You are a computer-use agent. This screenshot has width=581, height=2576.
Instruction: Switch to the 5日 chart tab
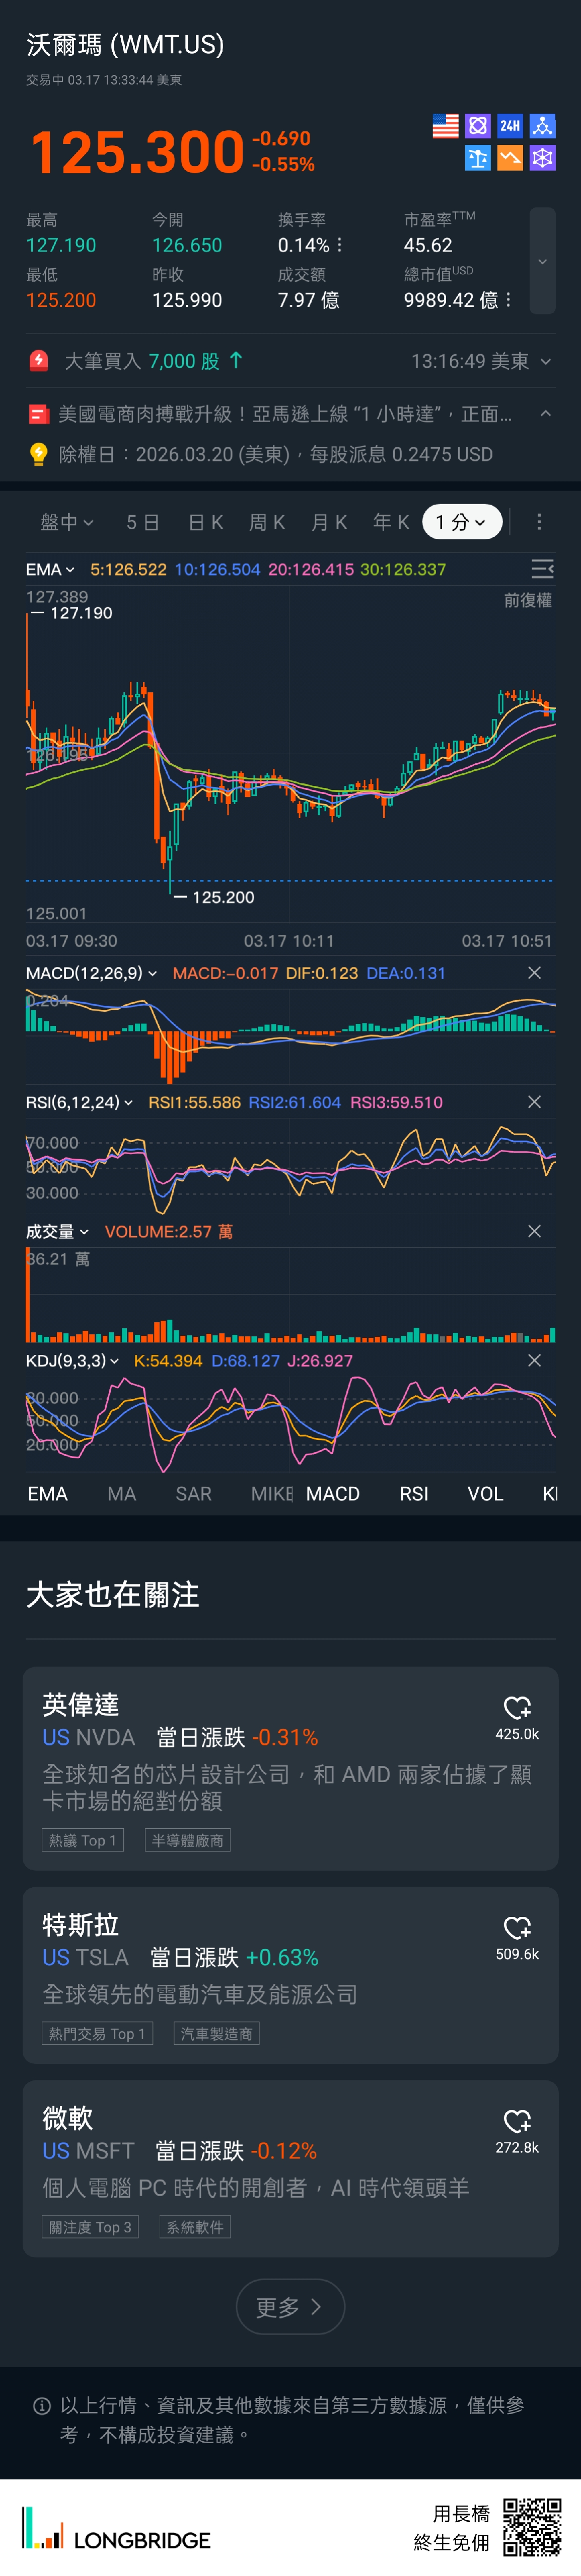(x=142, y=522)
